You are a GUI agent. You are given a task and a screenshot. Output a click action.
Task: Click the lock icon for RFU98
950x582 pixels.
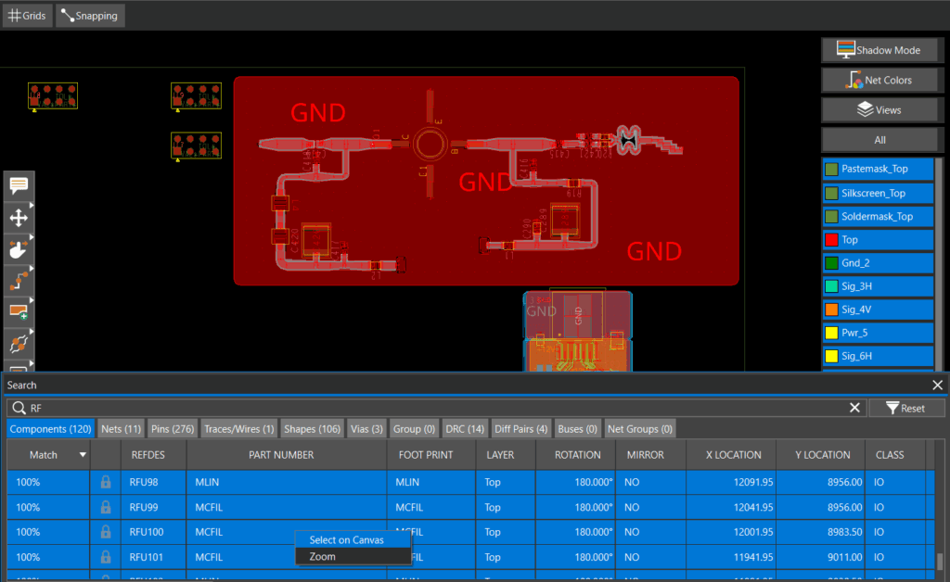click(106, 482)
